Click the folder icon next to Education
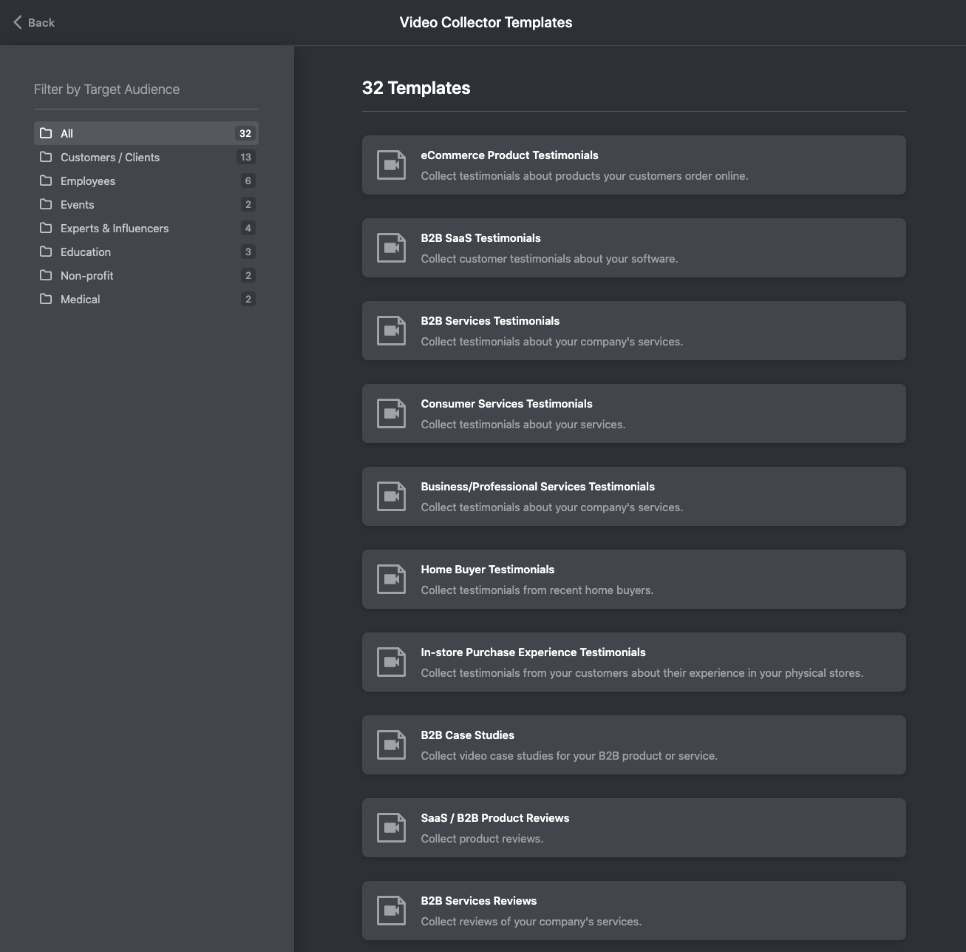This screenshot has height=952, width=966. [x=46, y=251]
